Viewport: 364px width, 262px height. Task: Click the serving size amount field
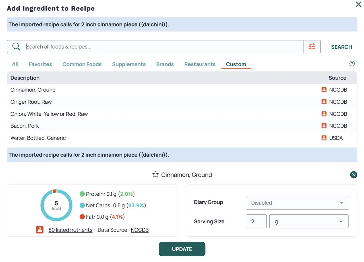pyautogui.click(x=256, y=222)
